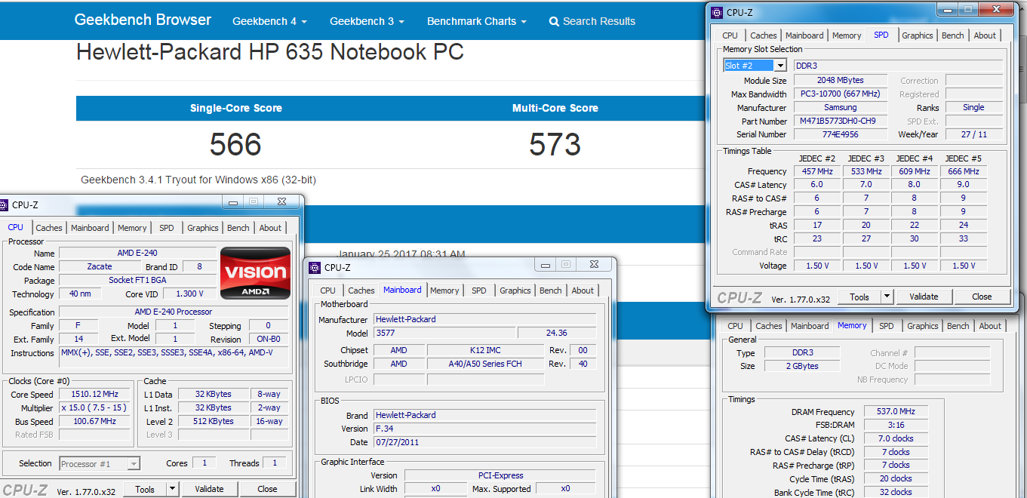Screen dimensions: 1027x498
Task: Expand Tools dropdown arrow in CPU window
Action: tap(173, 489)
